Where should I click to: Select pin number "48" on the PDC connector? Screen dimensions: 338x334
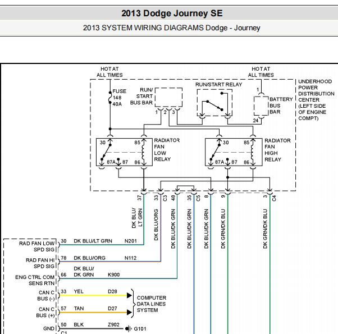click(173, 198)
